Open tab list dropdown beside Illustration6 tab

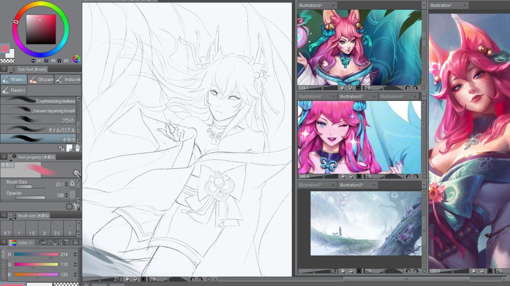[x=424, y=97]
